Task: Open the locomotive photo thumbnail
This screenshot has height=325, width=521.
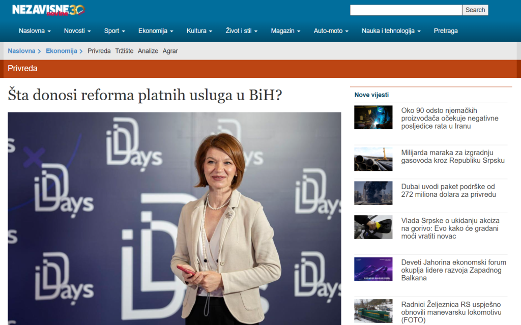Action: [373, 311]
